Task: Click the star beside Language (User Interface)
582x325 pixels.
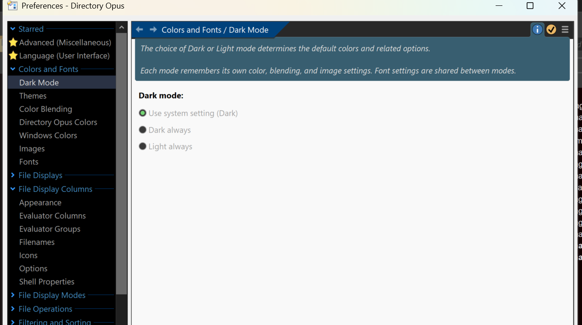Action: point(13,56)
